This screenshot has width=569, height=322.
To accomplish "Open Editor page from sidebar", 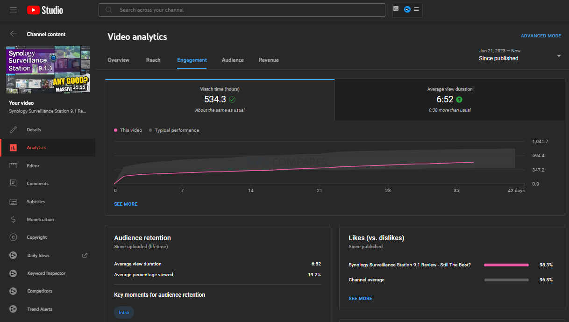I will (x=48, y=166).
